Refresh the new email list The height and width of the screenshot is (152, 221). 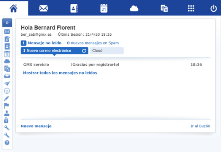pyautogui.click(x=84, y=51)
